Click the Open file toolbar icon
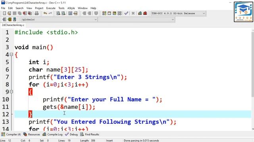The width and height of the screenshot is (254, 142). 10,13
